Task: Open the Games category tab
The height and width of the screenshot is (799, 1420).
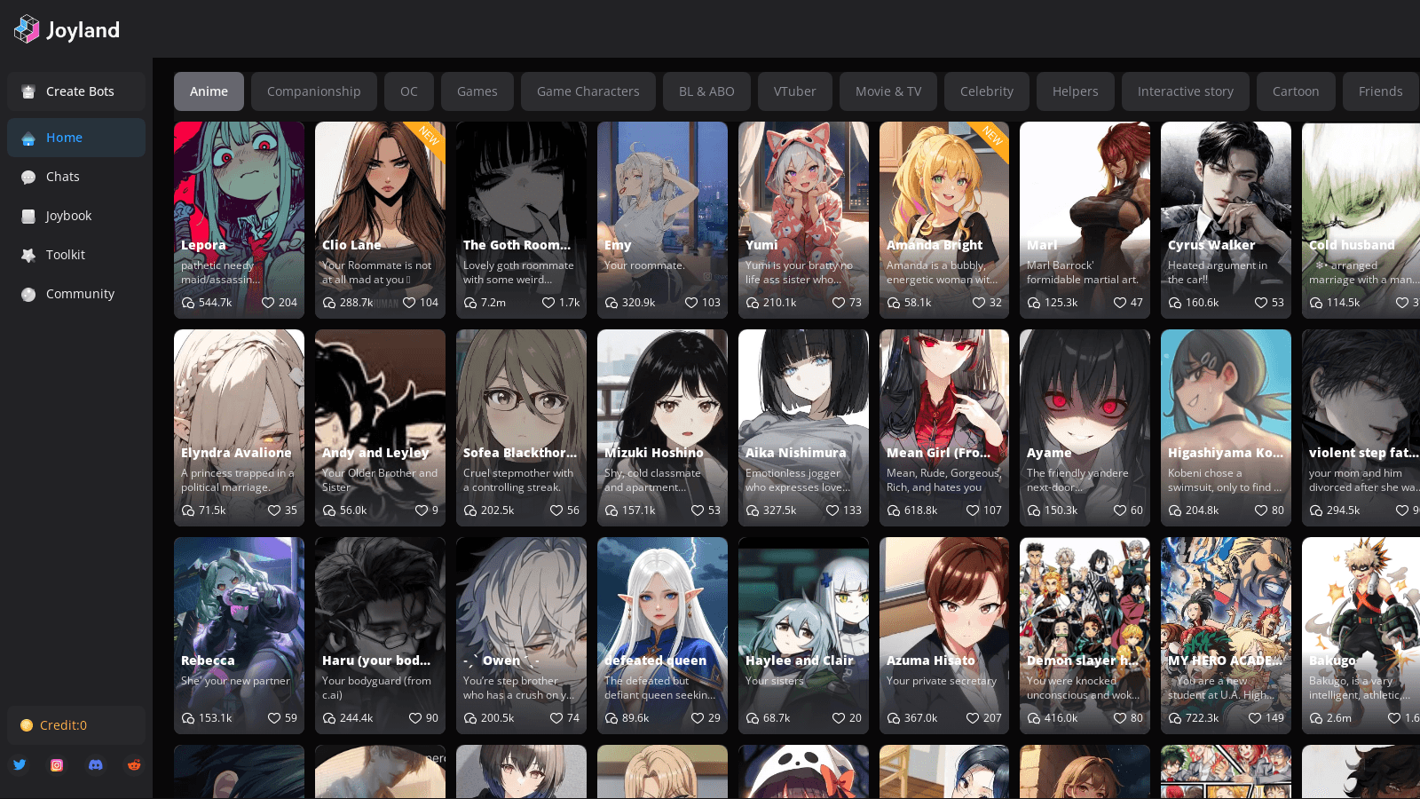Action: pos(477,91)
